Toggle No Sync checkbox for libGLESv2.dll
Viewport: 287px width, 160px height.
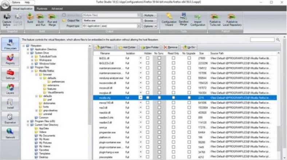click(x=159, y=63)
